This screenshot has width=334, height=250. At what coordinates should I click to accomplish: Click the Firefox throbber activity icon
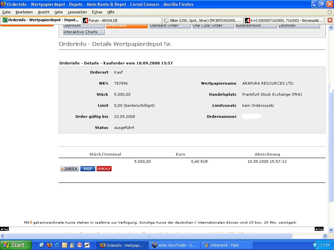point(329,12)
